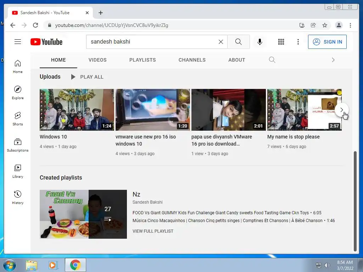This screenshot has width=363, height=272.
Task: Open Explore in the sidebar
Action: pyautogui.click(x=18, y=93)
